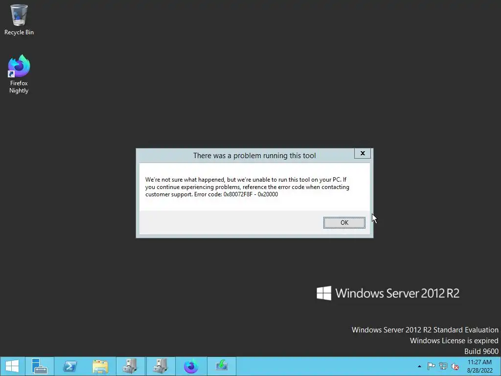This screenshot has height=376, width=501.
Task: Open File Explorer from the taskbar
Action: (100, 366)
